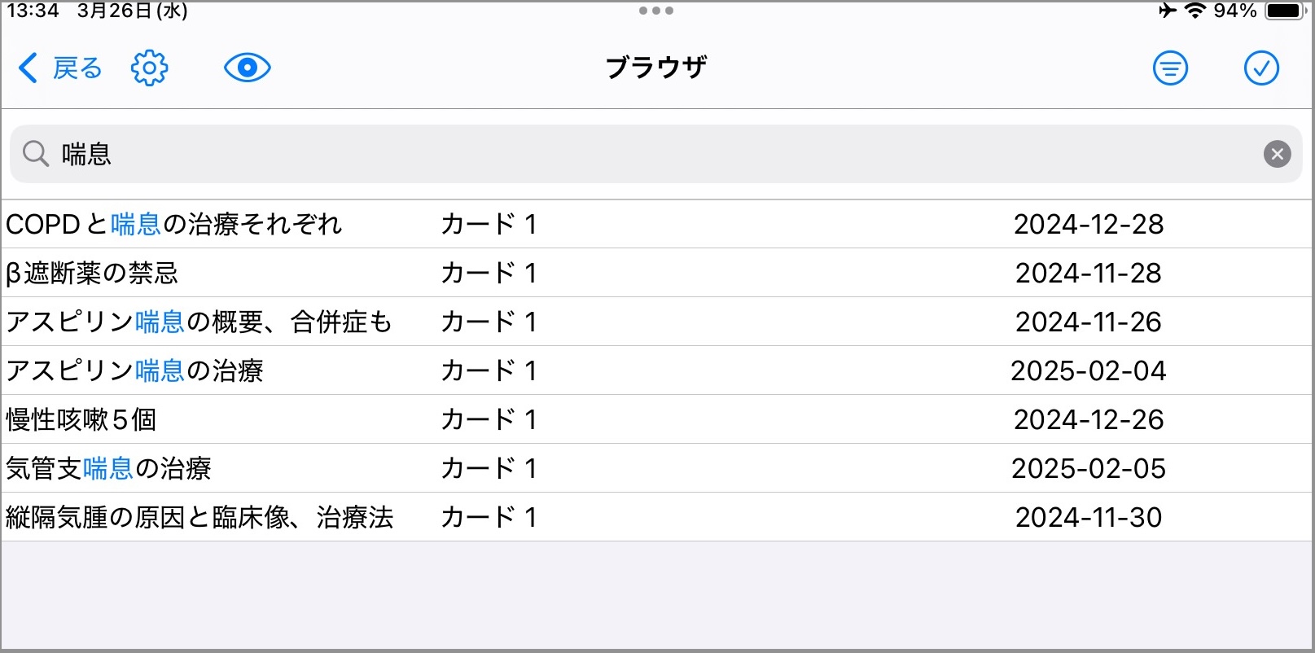1315x653 pixels.
Task: Tap the airplane mode status icon
Action: [1168, 11]
